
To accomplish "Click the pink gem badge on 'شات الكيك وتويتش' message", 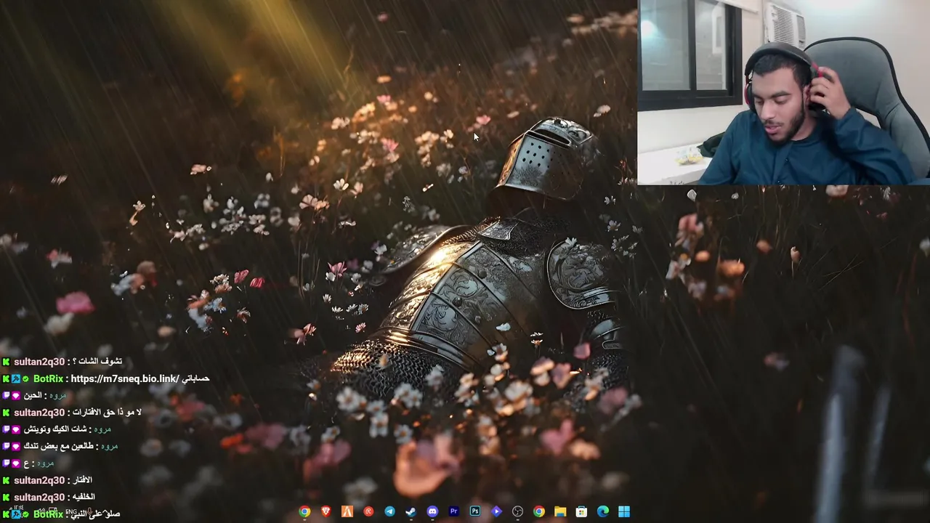I will 15,429.
